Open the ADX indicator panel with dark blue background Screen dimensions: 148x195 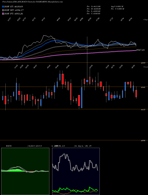click(76, 171)
